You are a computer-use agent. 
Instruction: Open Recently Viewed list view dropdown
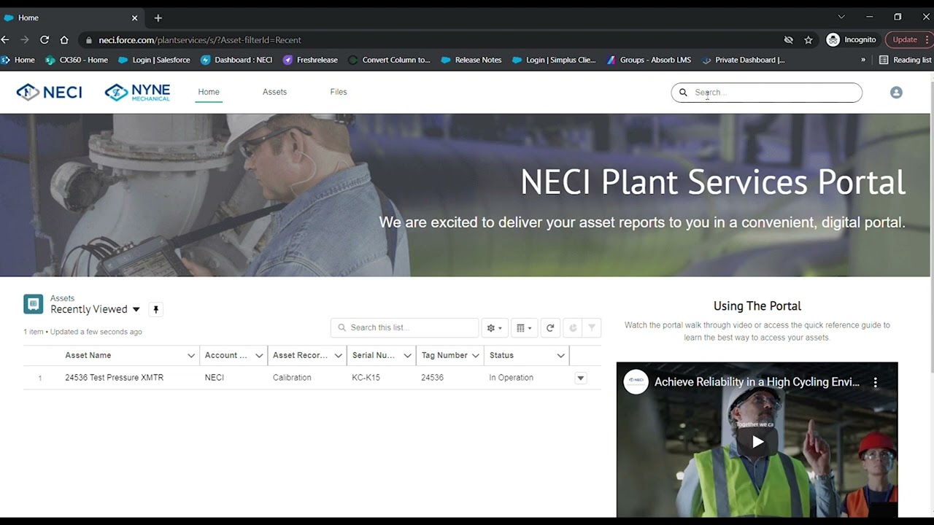click(136, 310)
